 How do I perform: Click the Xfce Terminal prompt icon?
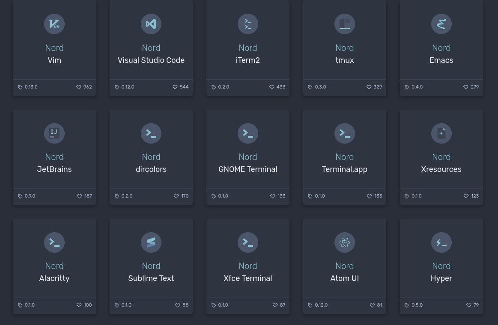pyautogui.click(x=248, y=242)
